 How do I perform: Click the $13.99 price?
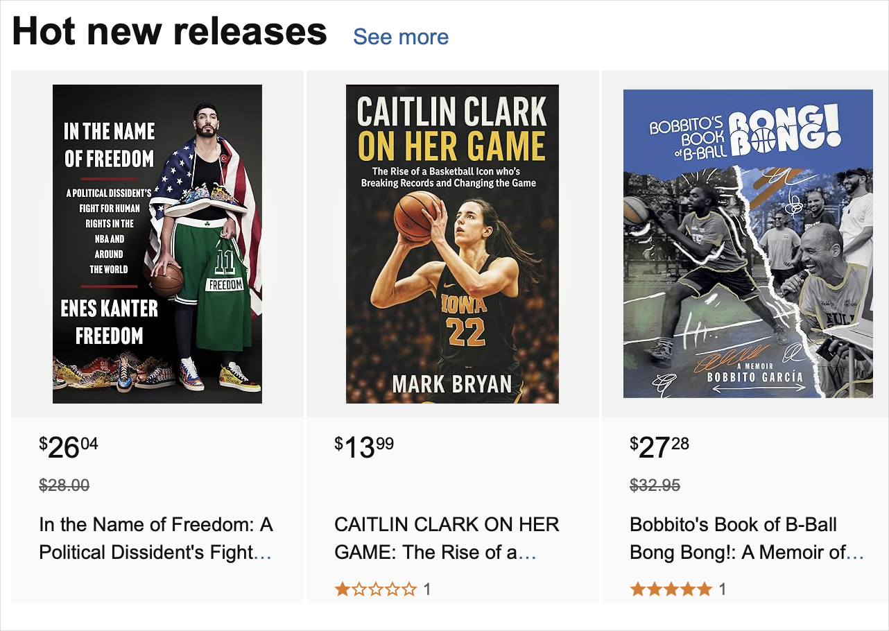364,447
